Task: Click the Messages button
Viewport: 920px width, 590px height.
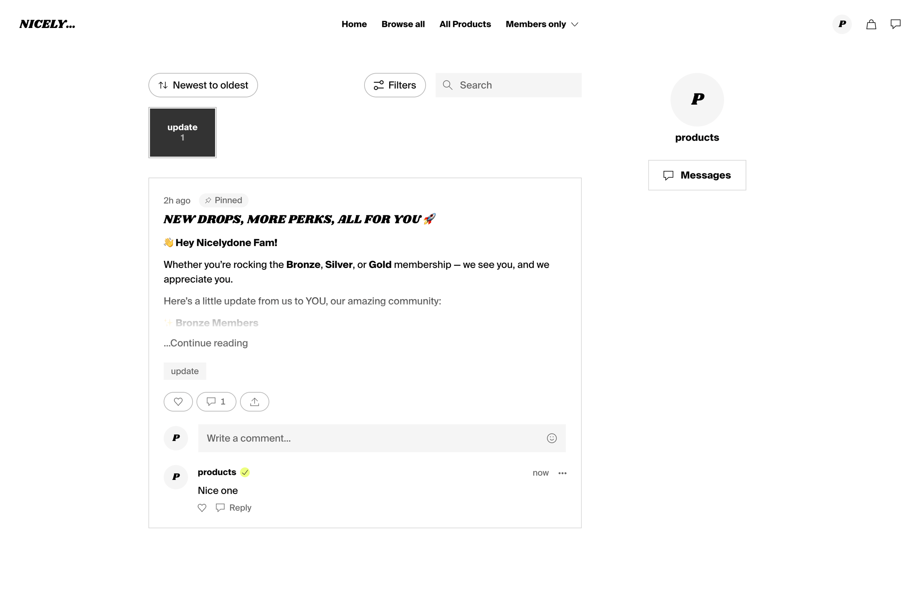Action: [x=697, y=175]
